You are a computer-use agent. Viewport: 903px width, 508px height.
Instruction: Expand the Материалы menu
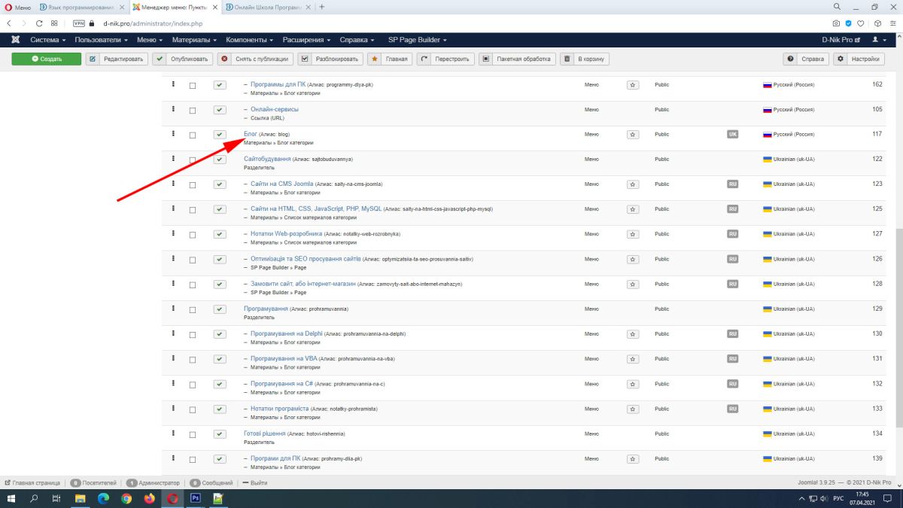(194, 39)
